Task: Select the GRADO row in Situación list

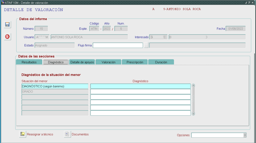Action: [x=55, y=92]
